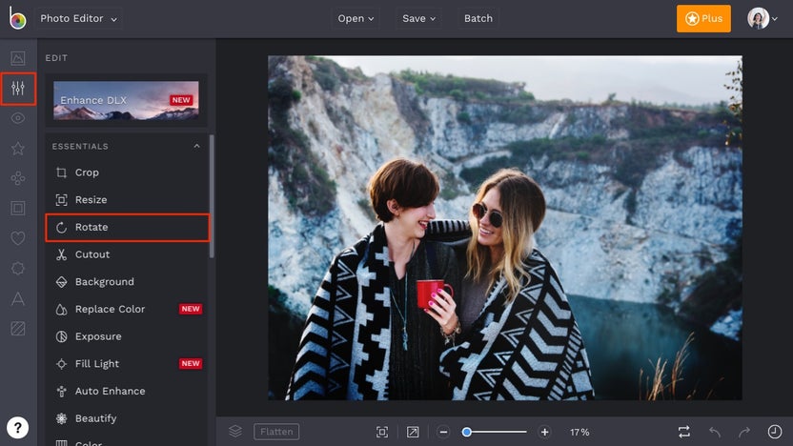The height and width of the screenshot is (446, 793).
Task: Open the Photo Editor dropdown
Action: tap(78, 19)
